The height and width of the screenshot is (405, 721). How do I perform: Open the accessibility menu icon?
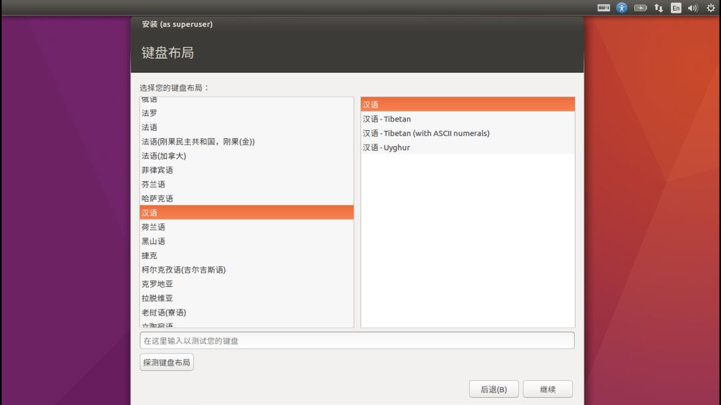(622, 8)
